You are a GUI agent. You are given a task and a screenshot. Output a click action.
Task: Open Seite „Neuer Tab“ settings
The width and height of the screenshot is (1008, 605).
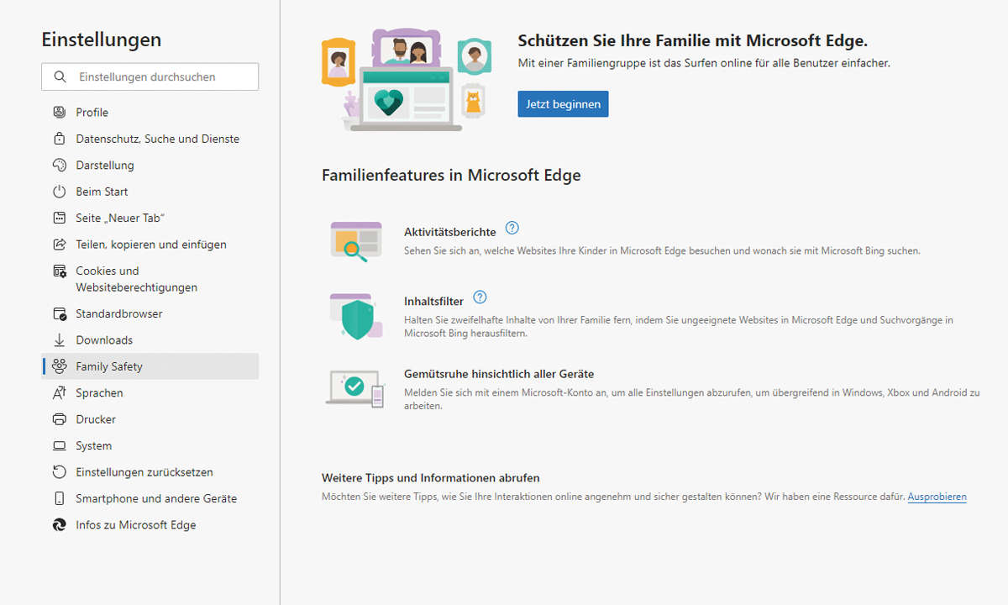pos(150,218)
